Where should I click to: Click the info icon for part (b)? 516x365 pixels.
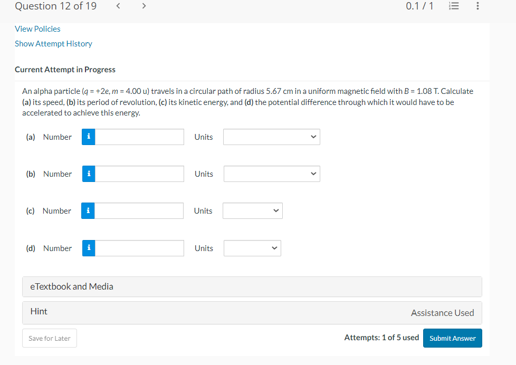(x=89, y=174)
